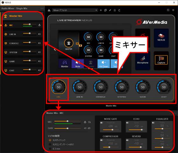The width and height of the screenshot is (178, 153).
Task: Click the mixer bars icon beside profile dropdown
Action: pyautogui.click(x=49, y=10)
